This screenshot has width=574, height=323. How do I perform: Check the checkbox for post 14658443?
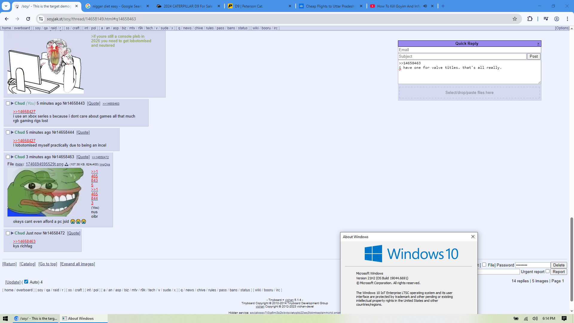[8, 103]
